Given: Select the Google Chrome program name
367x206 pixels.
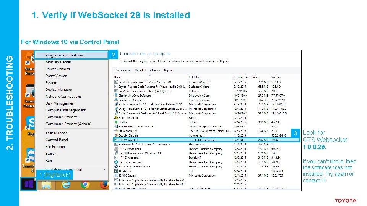Looking at the screenshot, I should coord(128,135).
